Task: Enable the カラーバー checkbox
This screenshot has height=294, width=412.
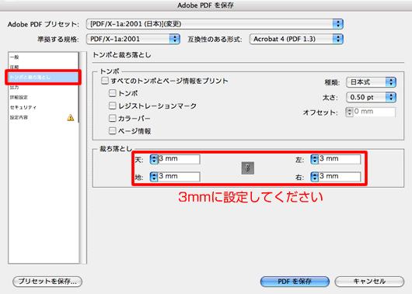Action: (x=112, y=118)
